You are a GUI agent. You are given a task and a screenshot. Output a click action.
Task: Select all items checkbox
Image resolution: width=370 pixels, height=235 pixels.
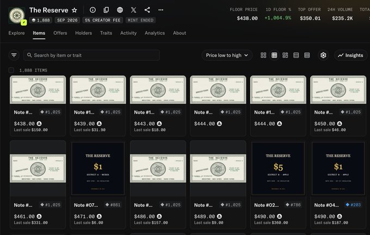pos(11,70)
